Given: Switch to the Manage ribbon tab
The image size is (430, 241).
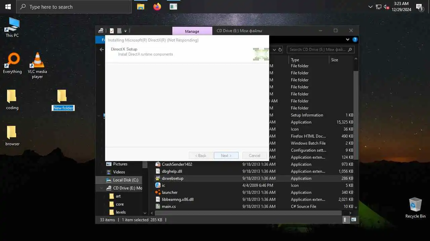Looking at the screenshot, I should (192, 31).
